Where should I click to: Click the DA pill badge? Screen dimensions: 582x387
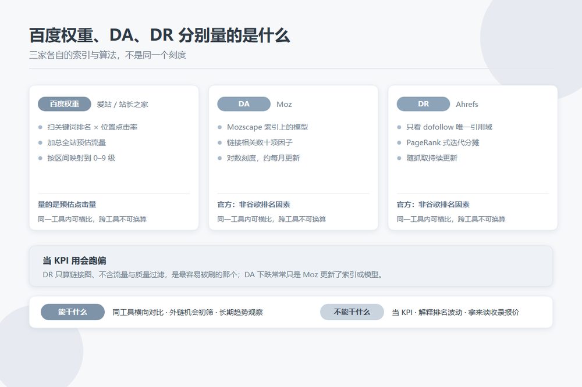(x=244, y=104)
